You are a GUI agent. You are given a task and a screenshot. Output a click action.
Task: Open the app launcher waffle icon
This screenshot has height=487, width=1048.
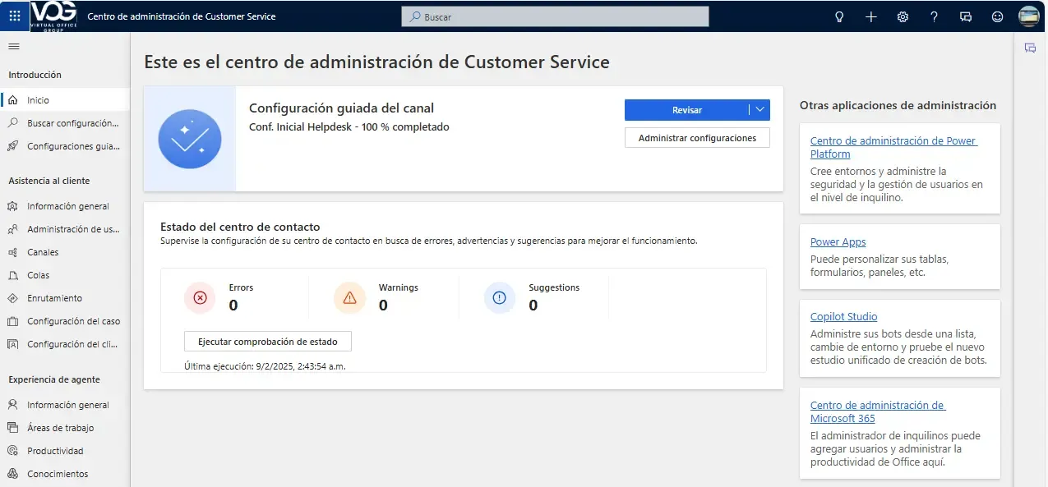[x=15, y=16]
